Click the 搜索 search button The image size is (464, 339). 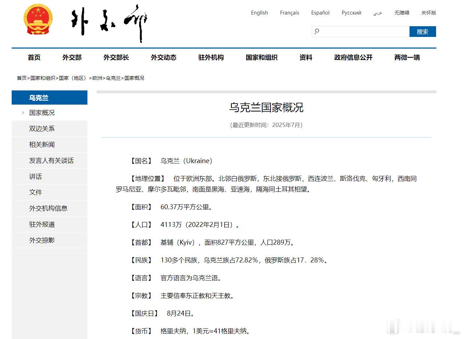pyautogui.click(x=423, y=32)
